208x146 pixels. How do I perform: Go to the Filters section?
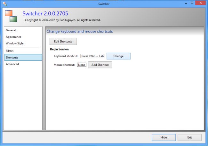click(23, 51)
